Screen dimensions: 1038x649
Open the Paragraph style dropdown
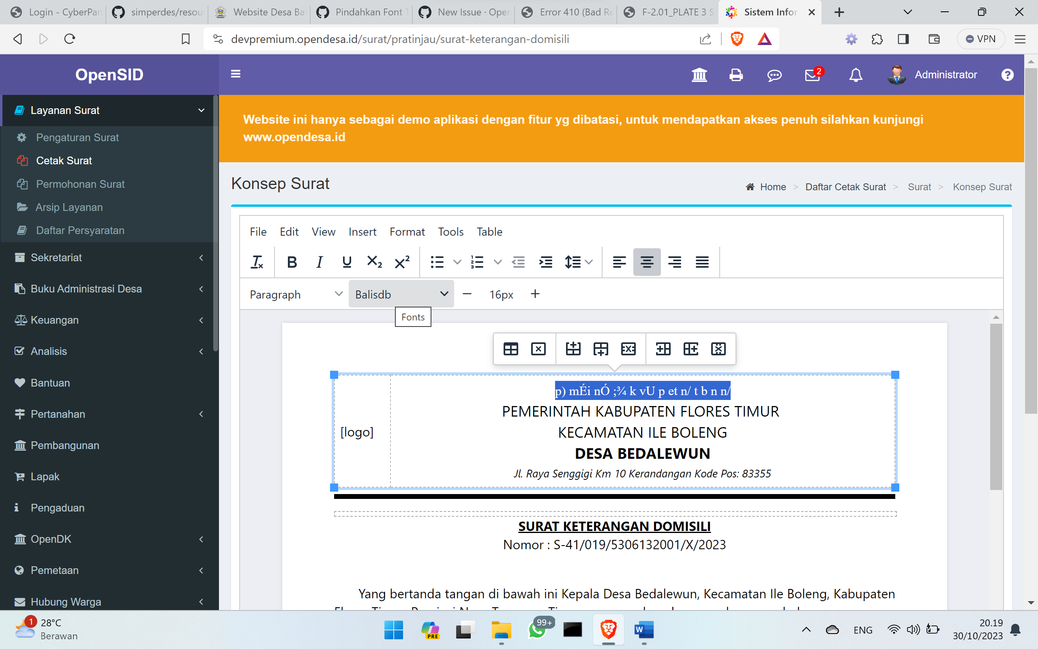295,294
